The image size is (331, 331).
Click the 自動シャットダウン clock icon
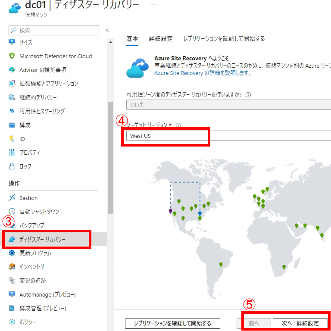coord(12,211)
